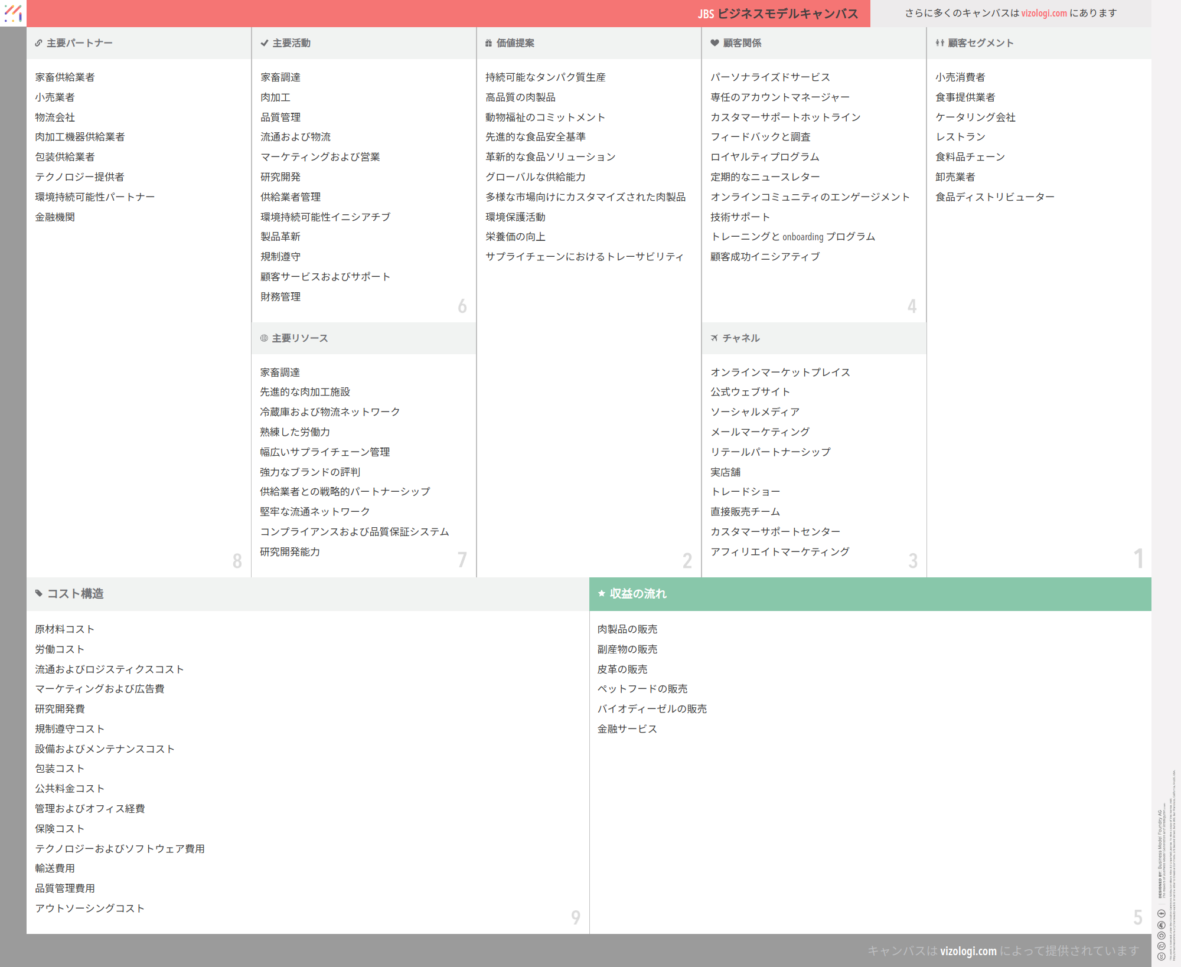Click the Vizologi logo icon top-left

[12, 13]
